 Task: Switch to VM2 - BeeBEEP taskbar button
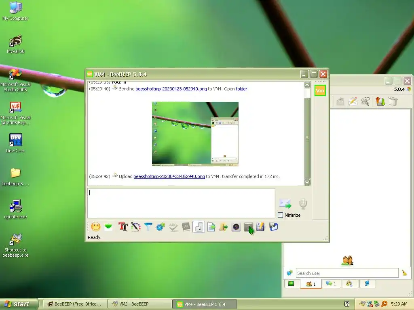pyautogui.click(x=140, y=304)
